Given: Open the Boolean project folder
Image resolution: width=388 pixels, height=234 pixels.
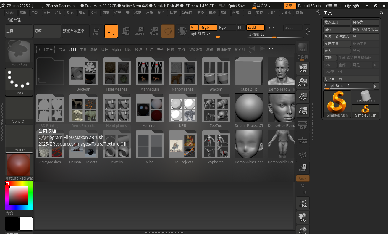Looking at the screenshot, I should 83,74.
